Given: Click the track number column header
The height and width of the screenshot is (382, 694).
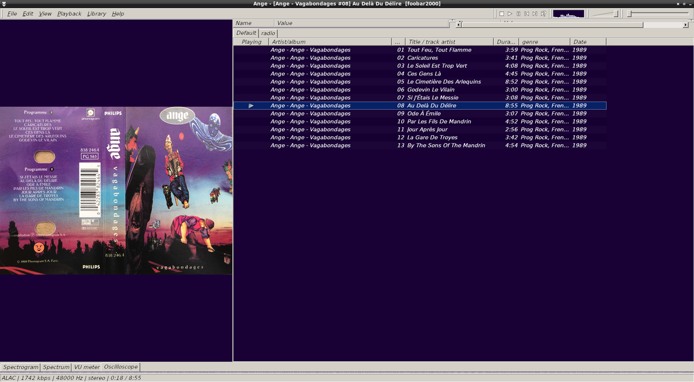Looking at the screenshot, I should pos(399,42).
